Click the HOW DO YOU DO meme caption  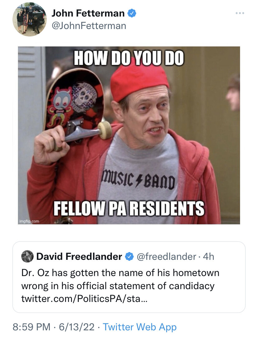point(129,58)
